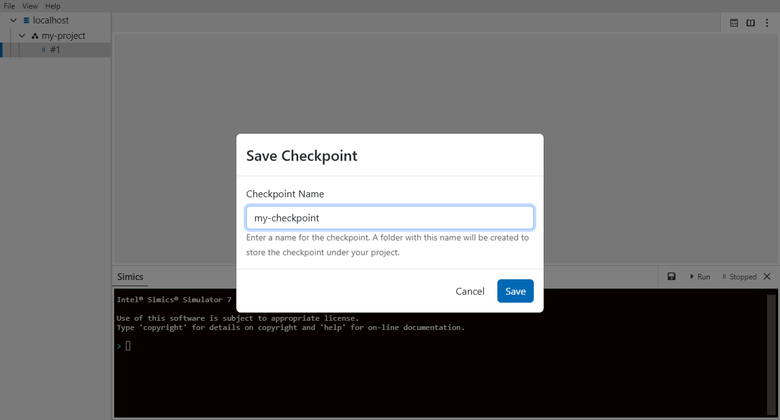780x420 pixels.
Task: Open the documentation book icon
Action: 750,23
